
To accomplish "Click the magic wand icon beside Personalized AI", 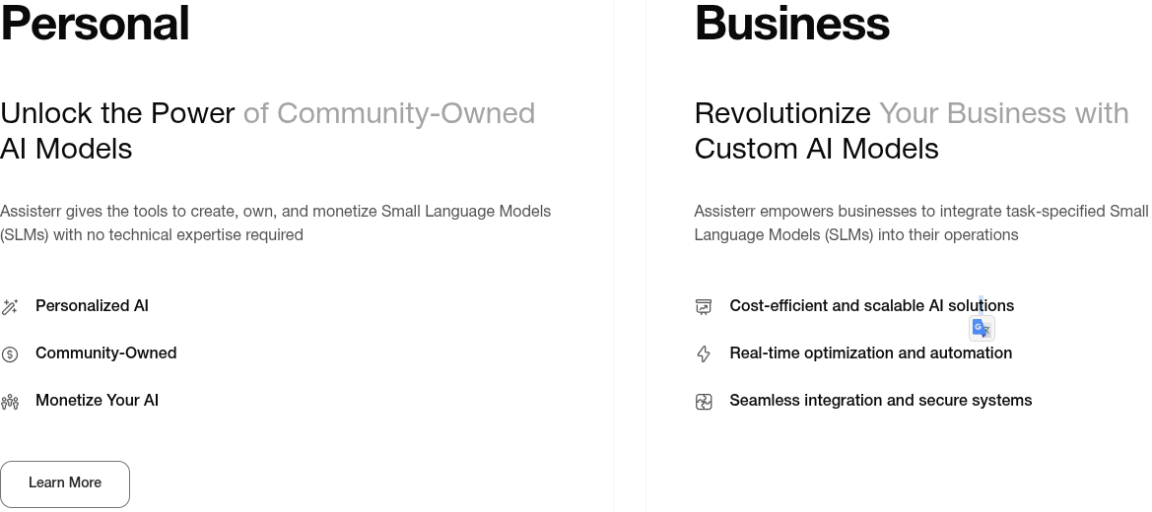I will (10, 307).
